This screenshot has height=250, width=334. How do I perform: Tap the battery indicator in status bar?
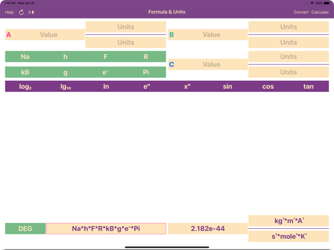327,3
